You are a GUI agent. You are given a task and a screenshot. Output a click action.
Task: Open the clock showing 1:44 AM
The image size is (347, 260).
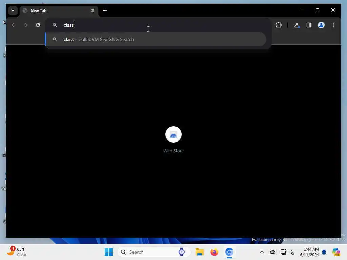309,252
